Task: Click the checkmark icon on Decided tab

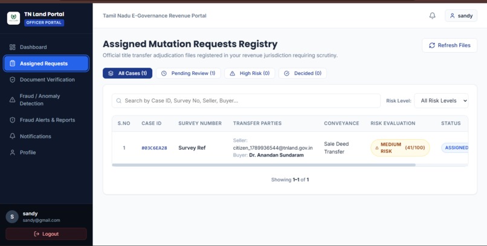Action: pos(286,73)
